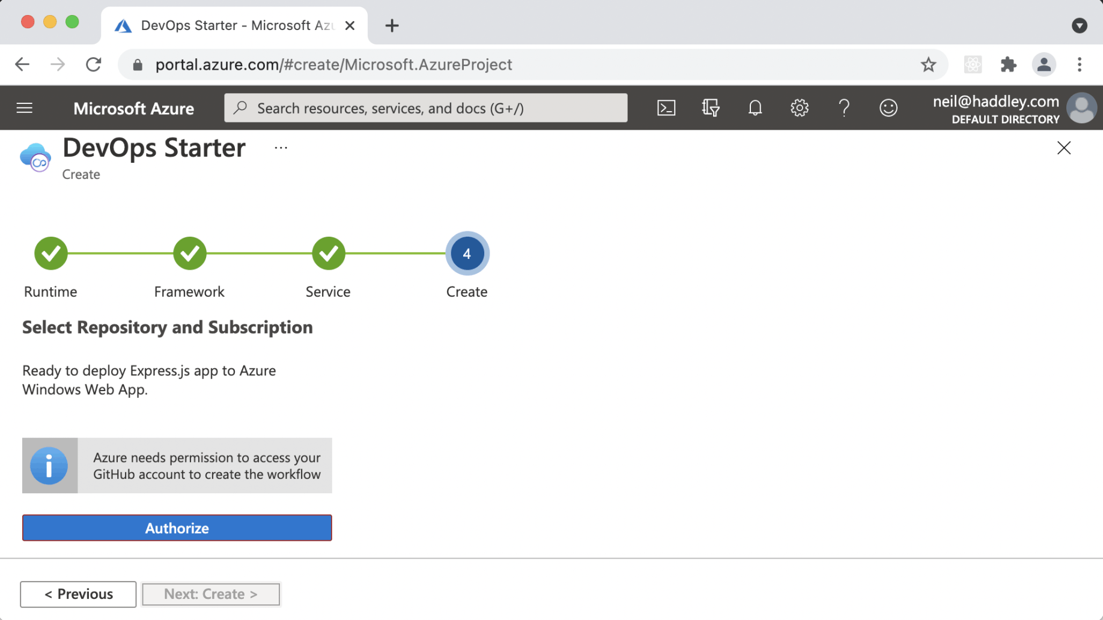Open the Help question mark menu
Viewport: 1103px width, 620px height.
tap(843, 108)
